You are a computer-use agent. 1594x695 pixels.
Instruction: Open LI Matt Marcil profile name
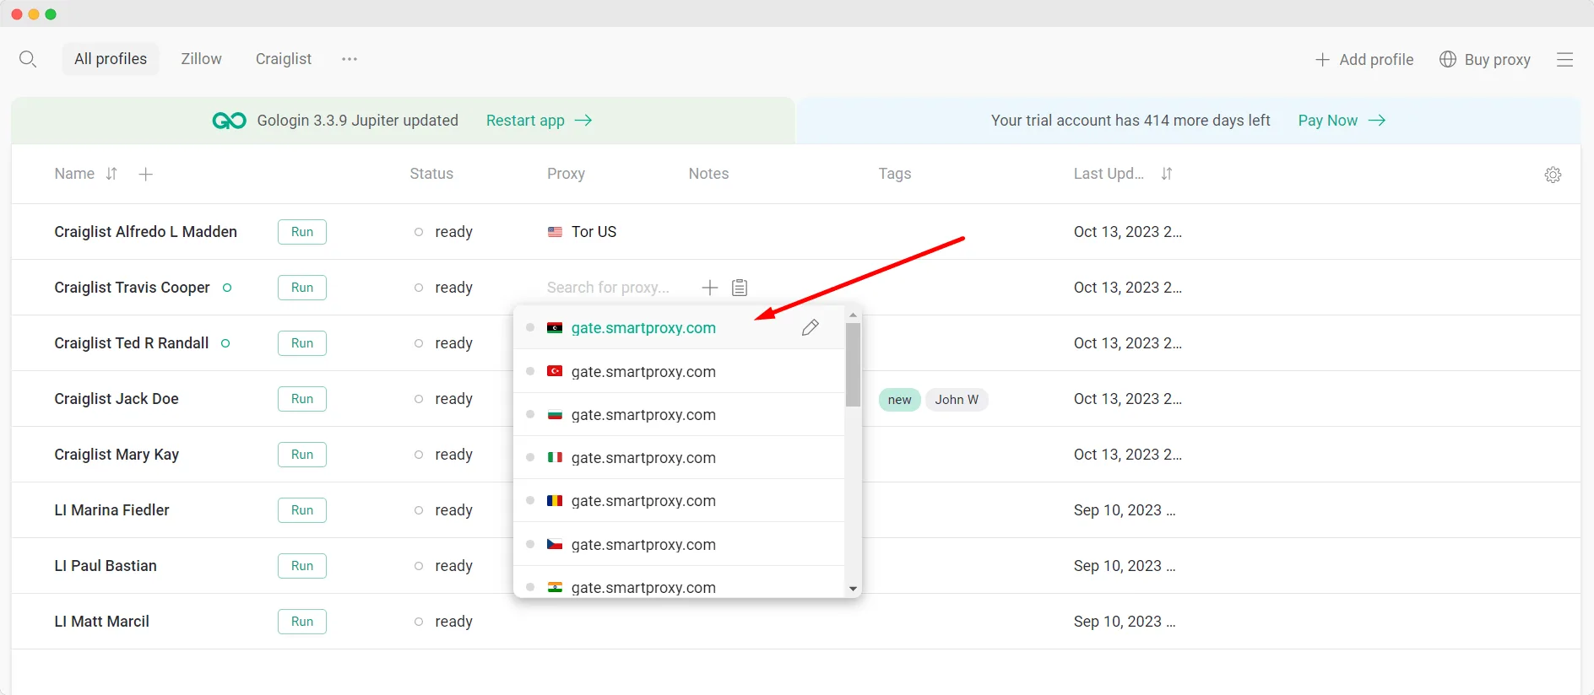coord(102,622)
